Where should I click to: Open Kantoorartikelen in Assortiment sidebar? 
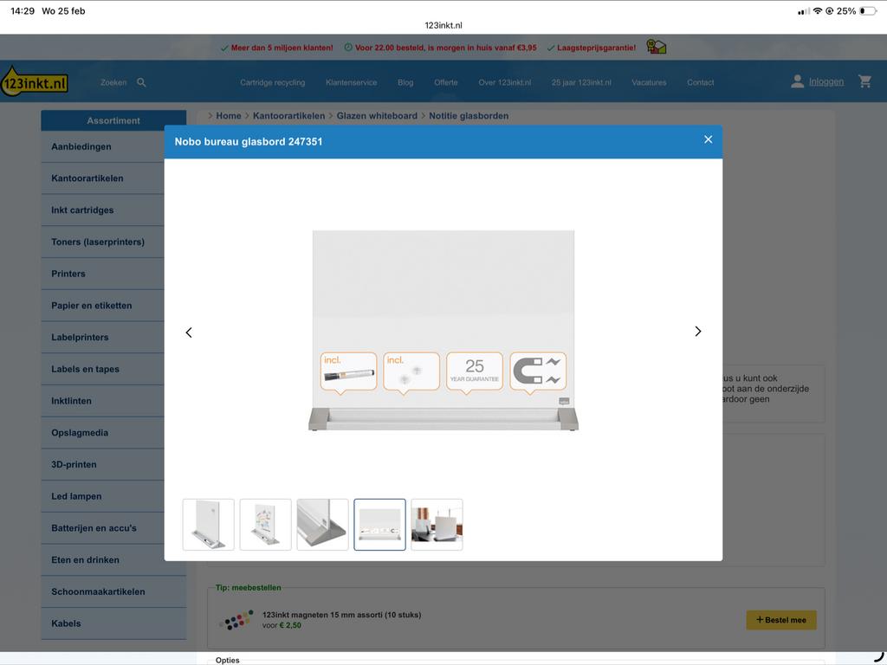pos(103,178)
